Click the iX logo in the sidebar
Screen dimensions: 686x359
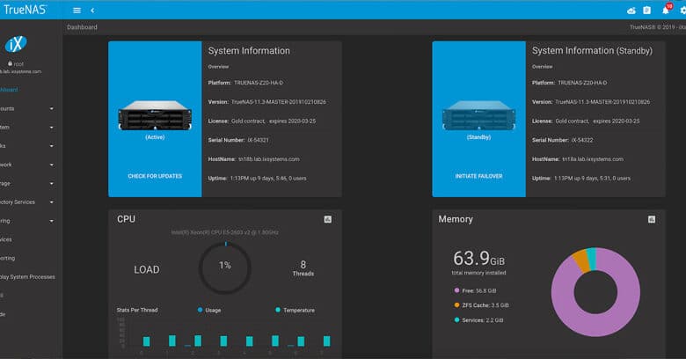(16, 44)
